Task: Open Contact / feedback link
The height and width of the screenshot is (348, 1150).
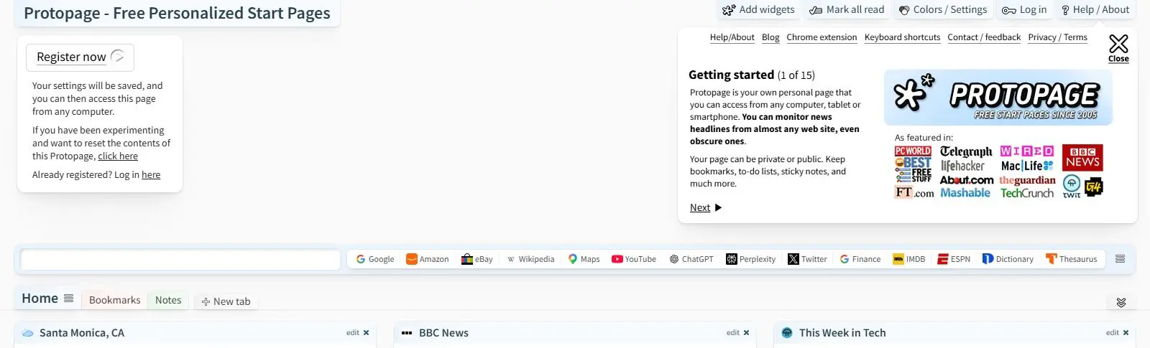Action: [x=984, y=37]
